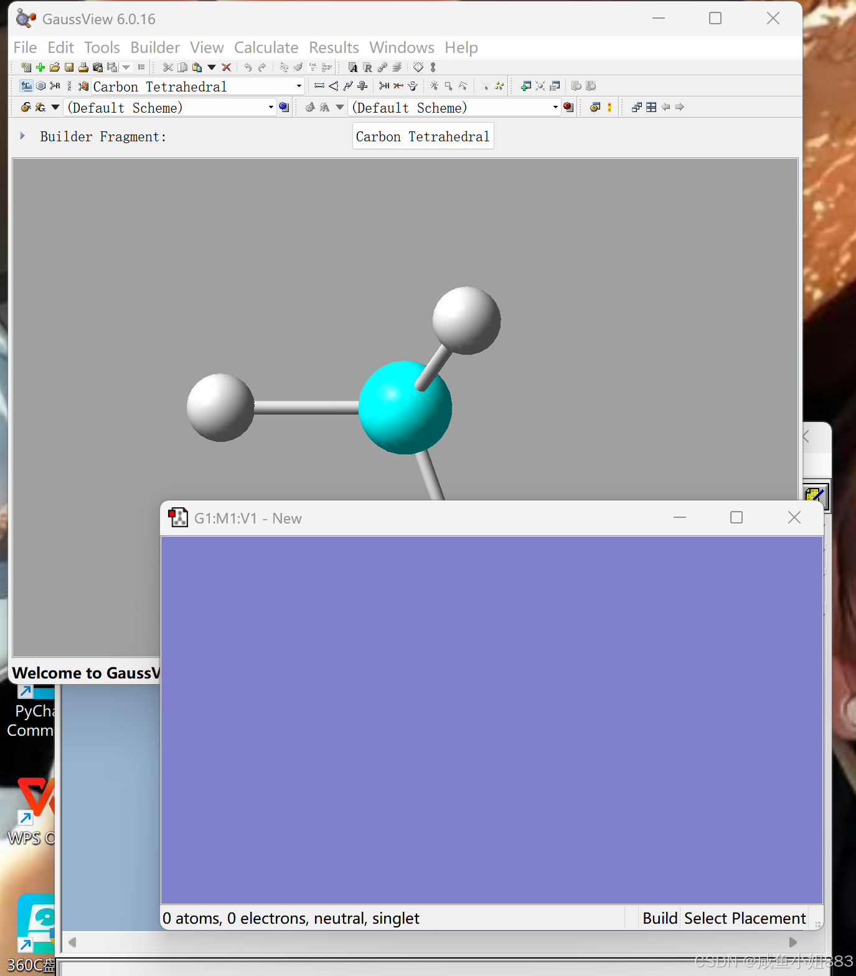
Task: Select the R-Group Fragment builder tool
Action: (x=55, y=86)
